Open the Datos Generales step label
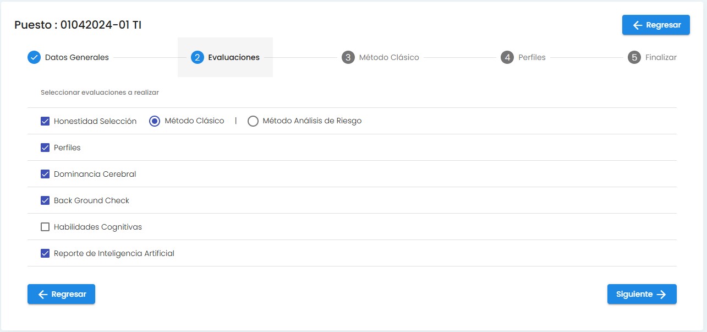707x332 pixels. tap(76, 57)
